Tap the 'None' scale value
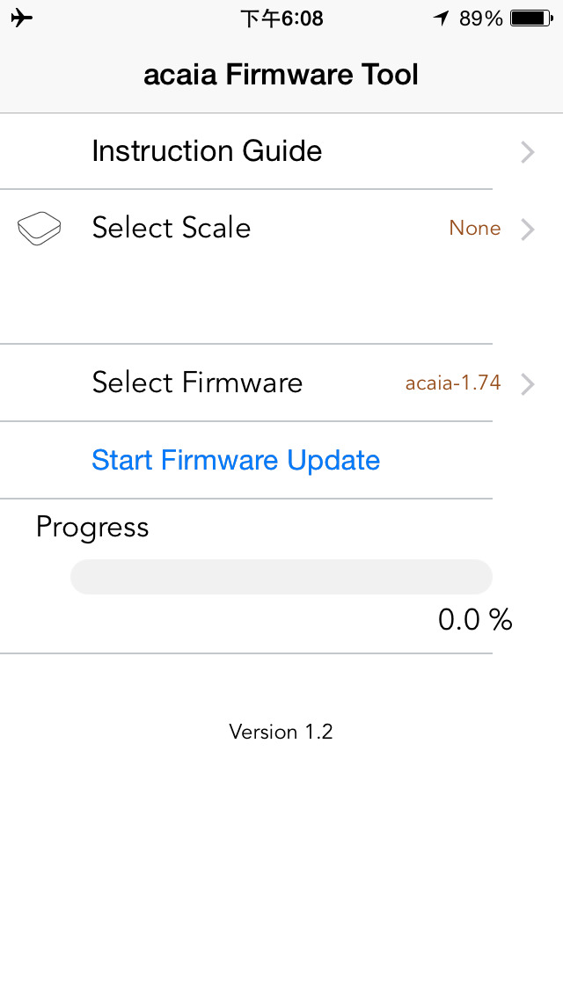Screen dimensions: 563x999 tap(475, 228)
